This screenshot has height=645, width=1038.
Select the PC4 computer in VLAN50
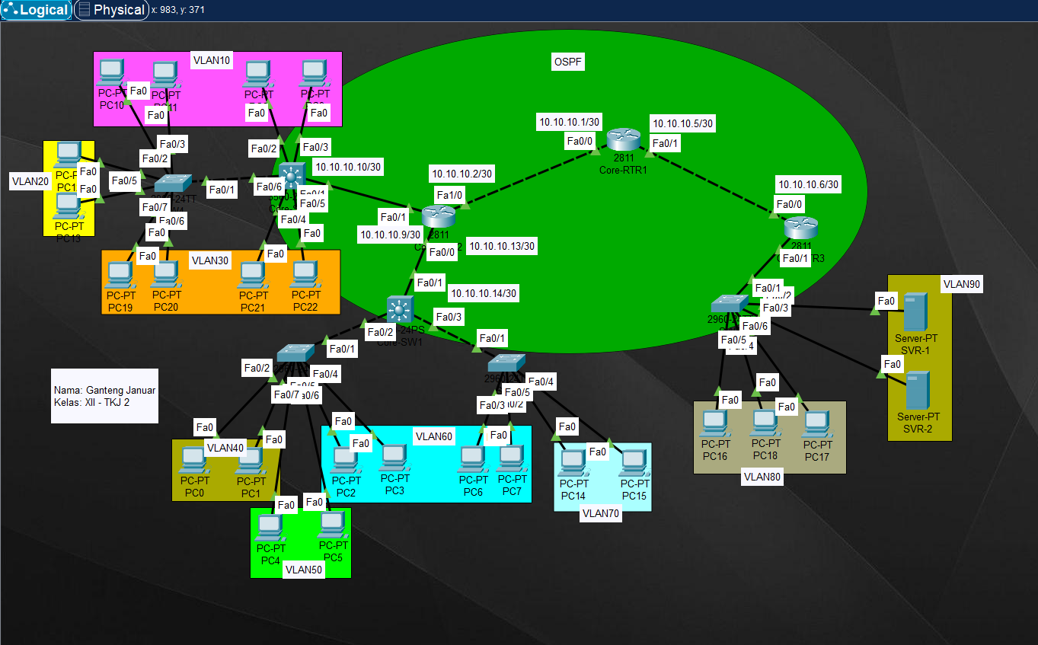270,528
